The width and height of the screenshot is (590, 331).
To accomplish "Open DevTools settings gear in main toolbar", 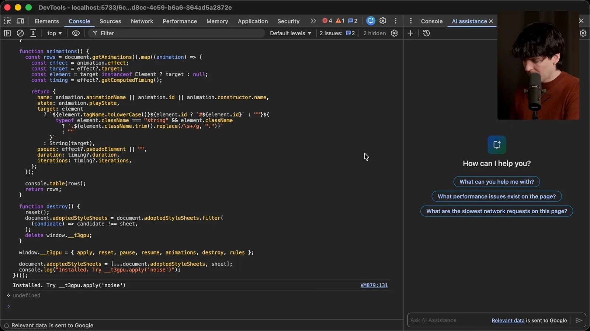I will pyautogui.click(x=383, y=21).
